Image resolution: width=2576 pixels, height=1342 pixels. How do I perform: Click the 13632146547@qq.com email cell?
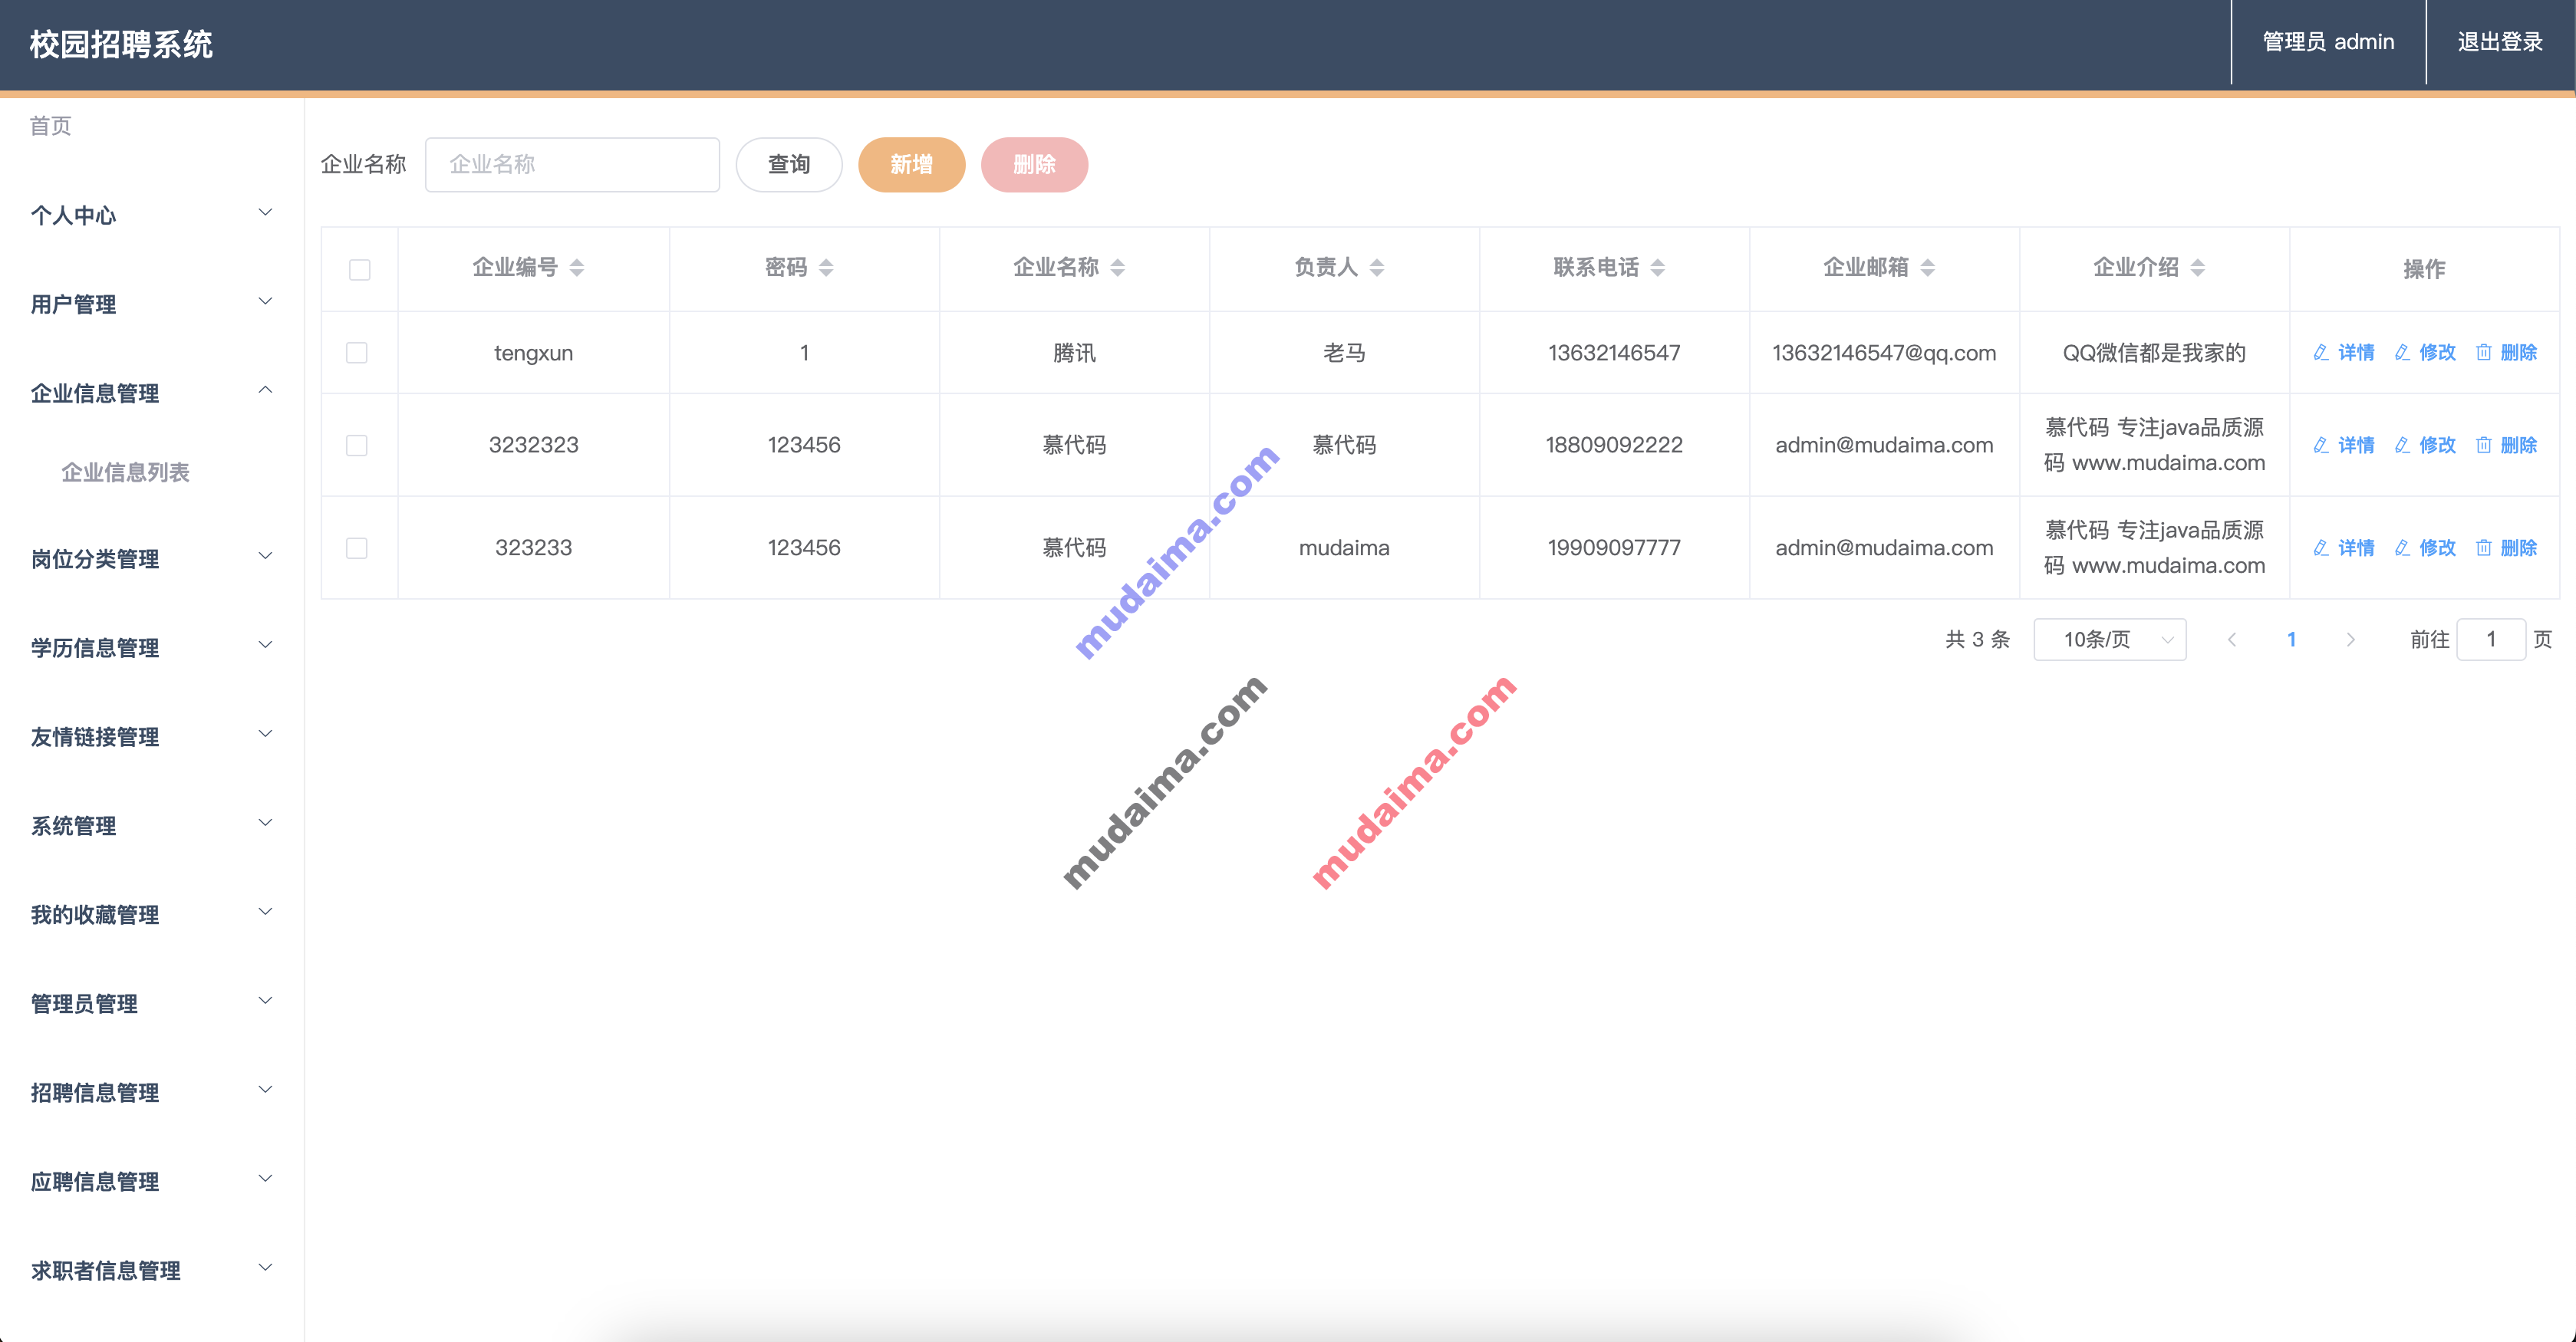[1884, 353]
